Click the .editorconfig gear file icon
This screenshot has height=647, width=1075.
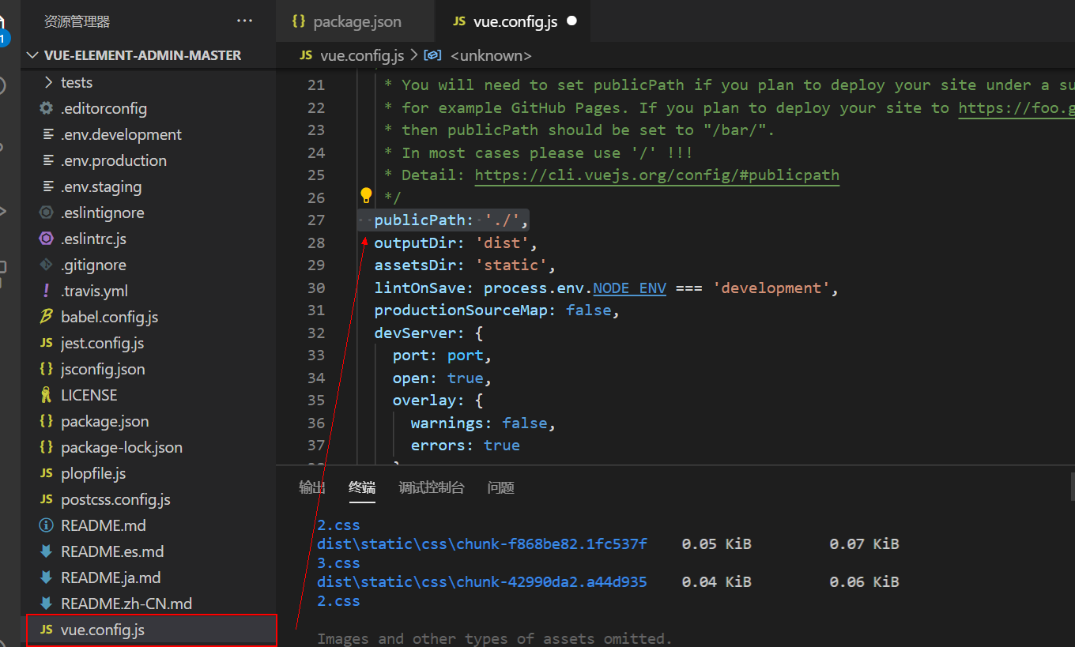[47, 108]
